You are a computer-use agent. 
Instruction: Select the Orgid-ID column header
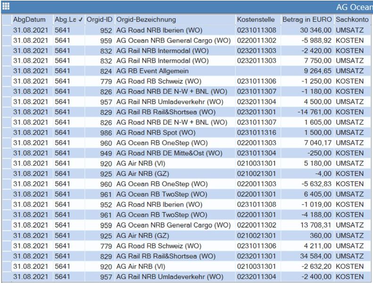pyautogui.click(x=99, y=19)
